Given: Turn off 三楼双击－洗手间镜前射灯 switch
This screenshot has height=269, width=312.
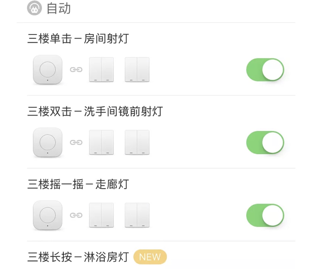Looking at the screenshot, I should click(x=265, y=142).
